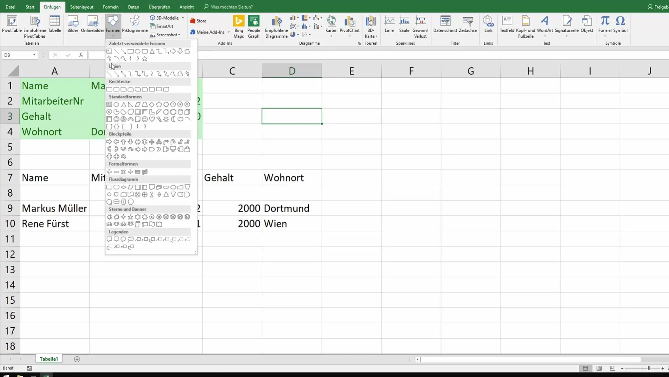
Task: Switch to Seitenlayout view in status bar
Action: pyautogui.click(x=599, y=368)
